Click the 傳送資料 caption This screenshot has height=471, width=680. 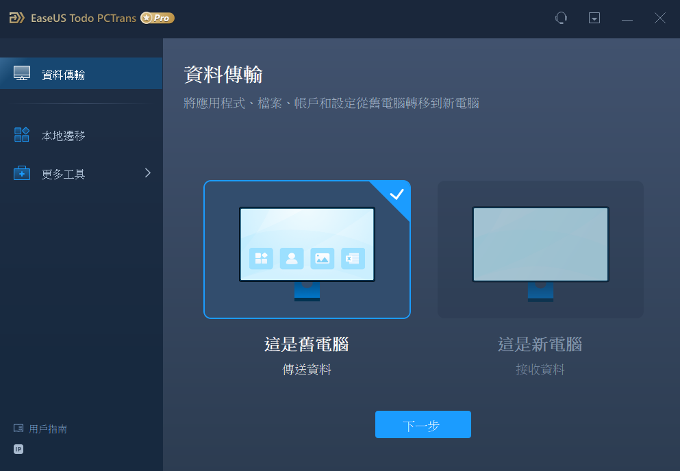coord(307,370)
